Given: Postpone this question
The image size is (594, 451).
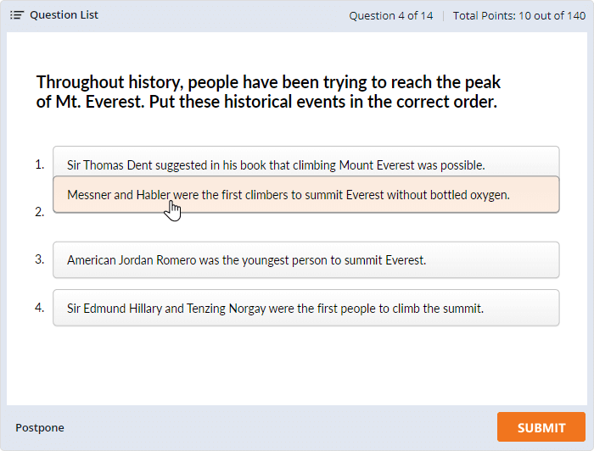Looking at the screenshot, I should click(40, 427).
